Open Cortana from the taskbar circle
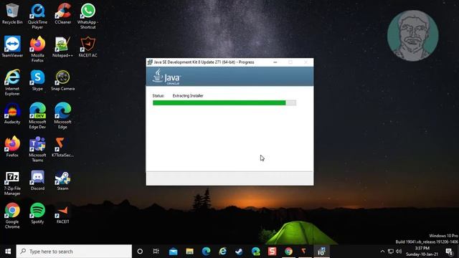Image resolution: width=459 pixels, height=258 pixels. tap(140, 252)
